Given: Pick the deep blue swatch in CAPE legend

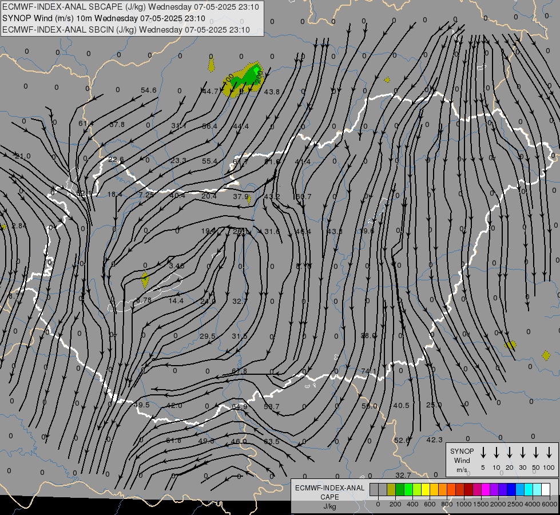Looking at the screenshot, I should [511, 489].
